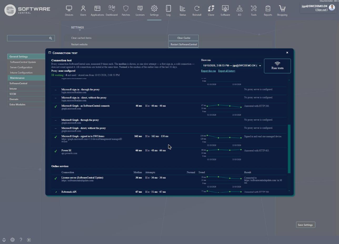Image resolution: width=339 pixels, height=244 pixels.
Task: Open the Devices section
Action: [69, 11]
